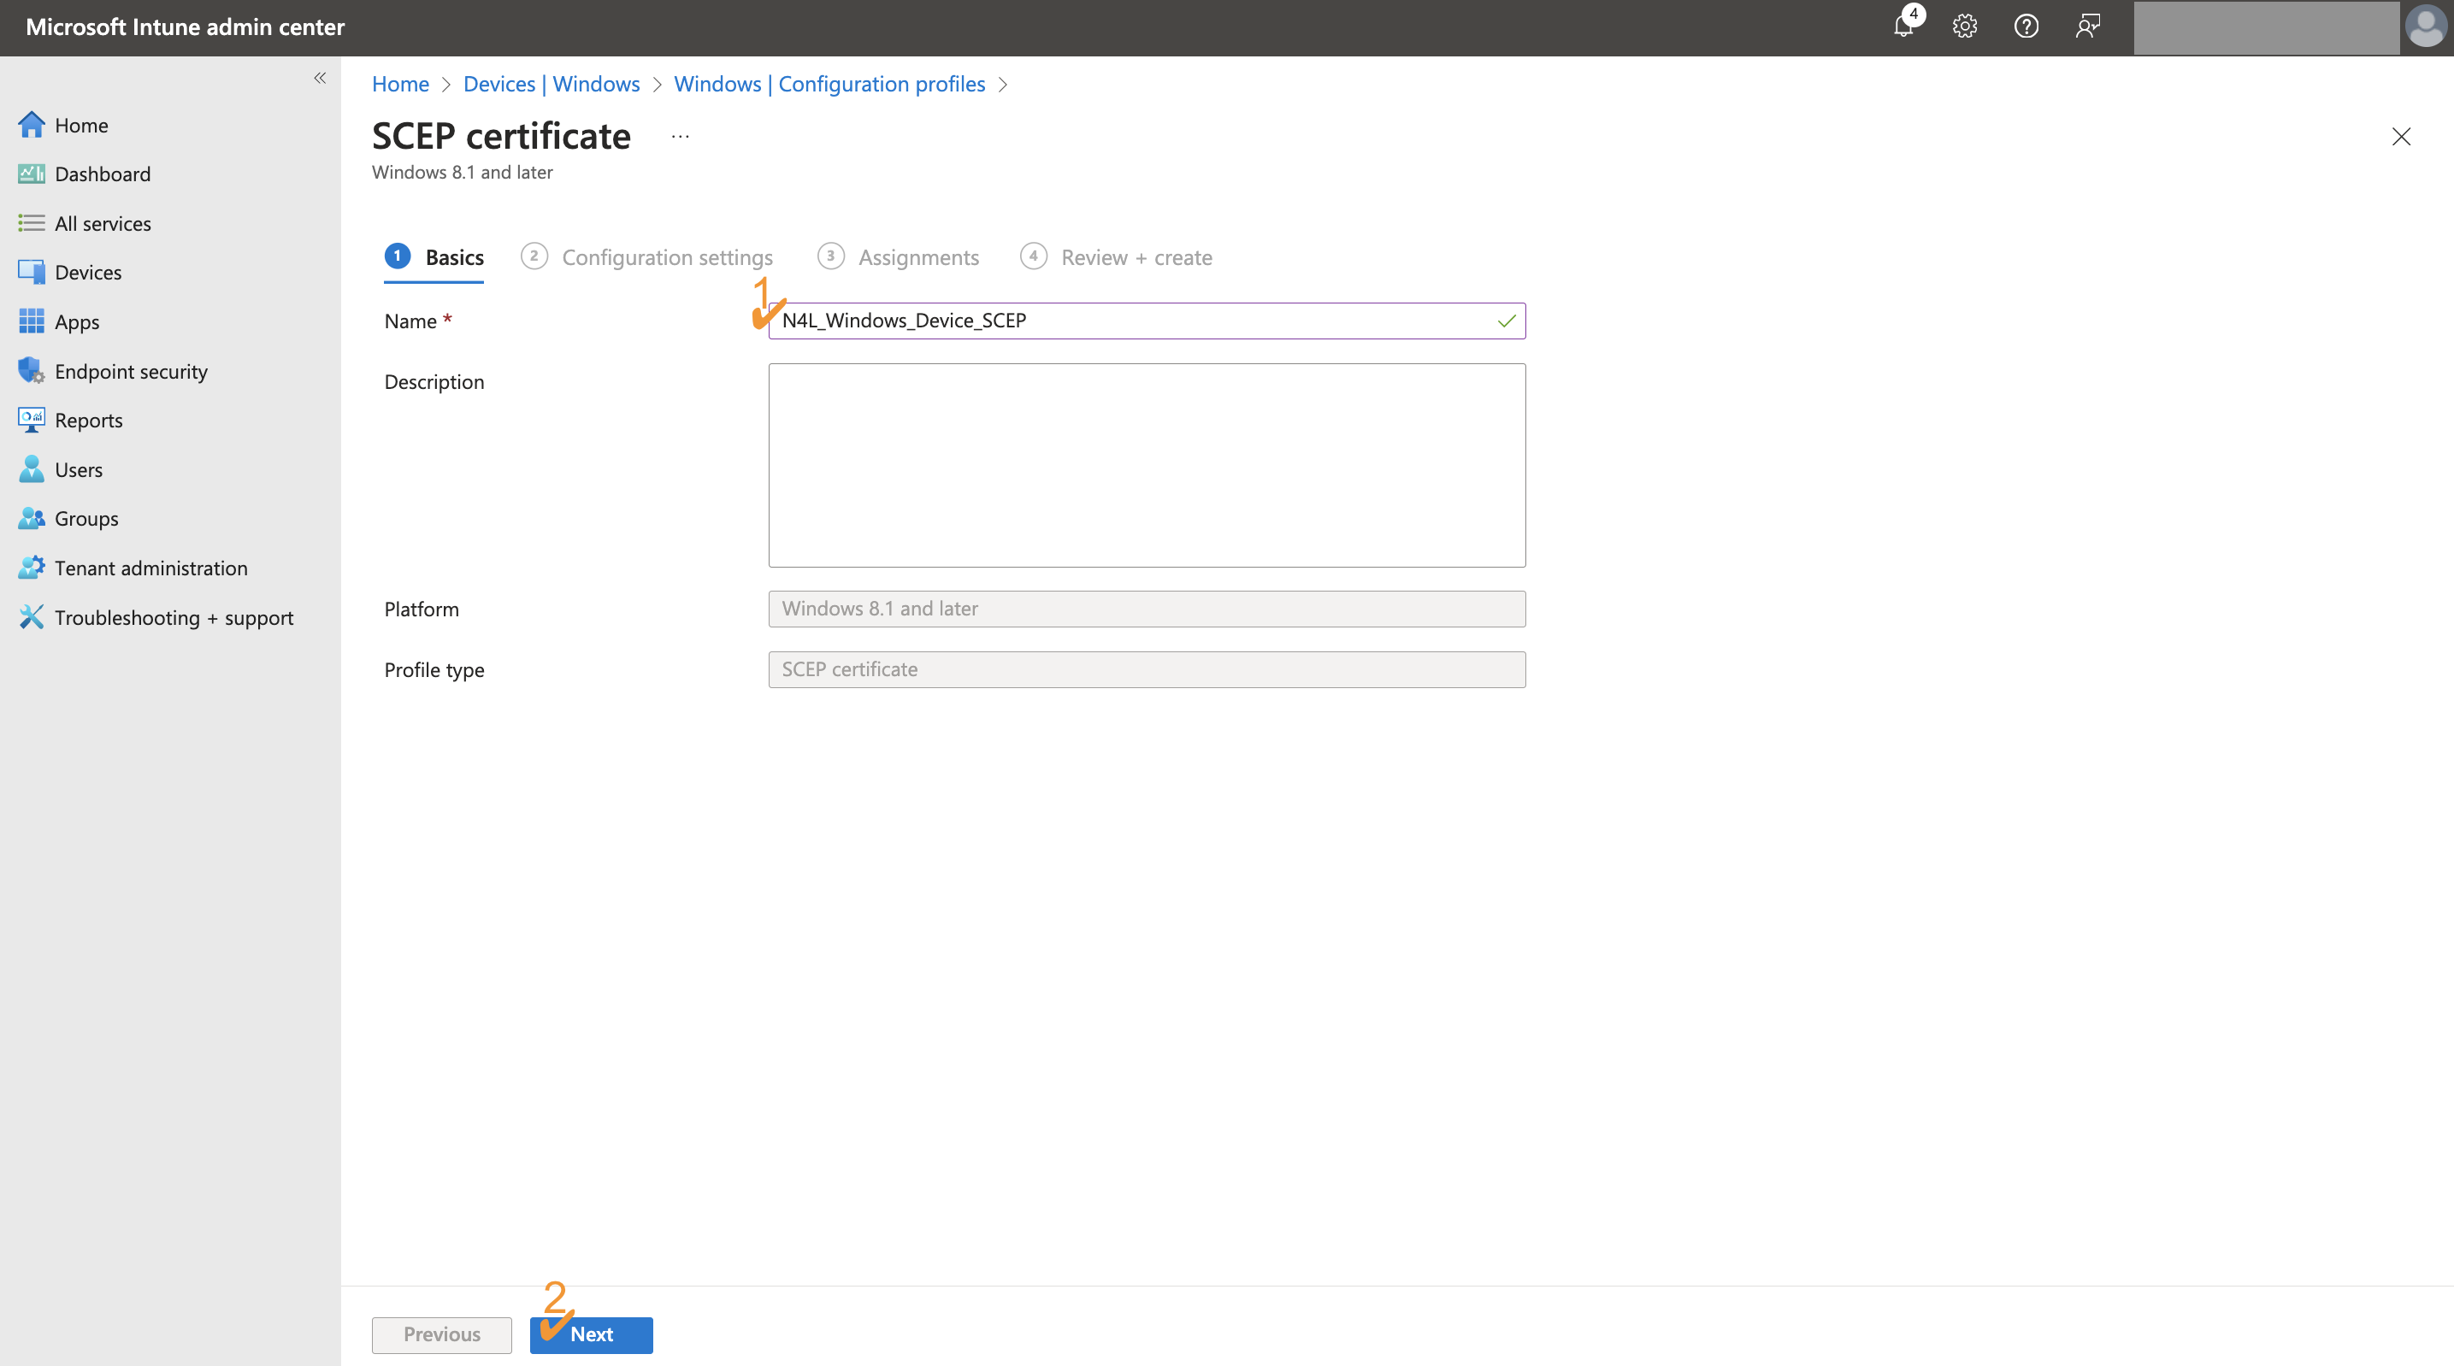This screenshot has height=1366, width=2454.
Task: Click the Next button
Action: (591, 1334)
